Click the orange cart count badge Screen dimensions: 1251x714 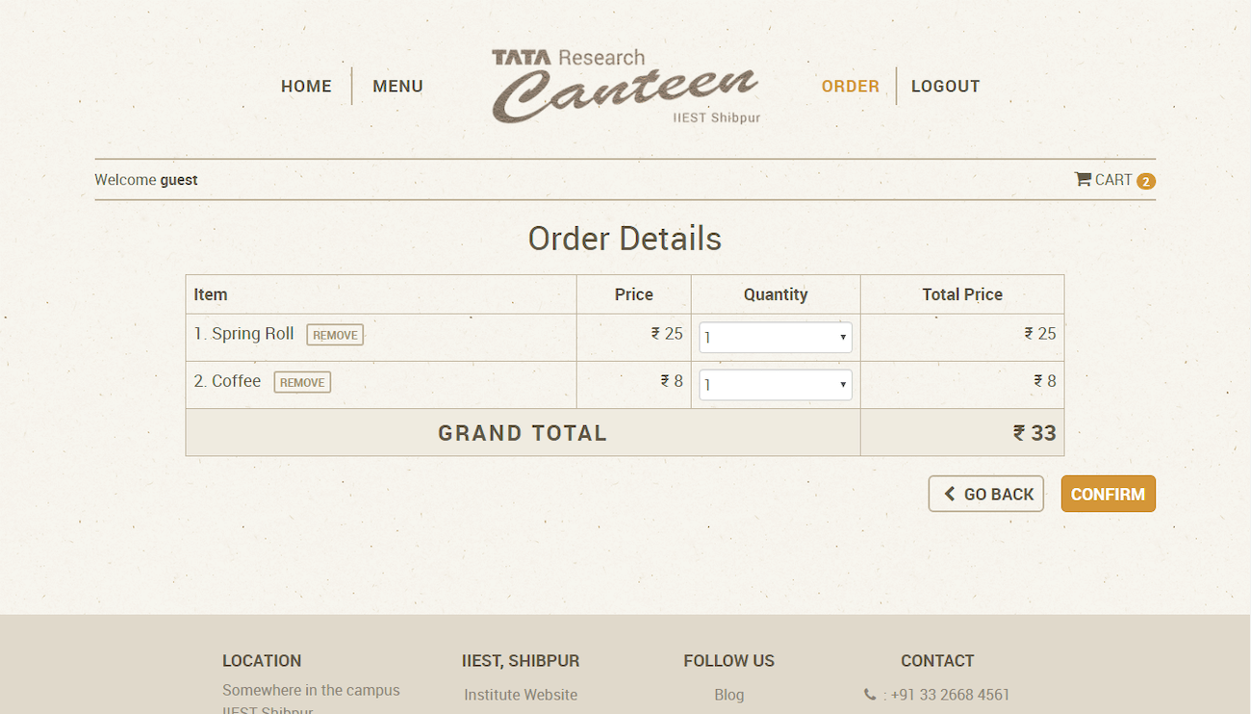pyautogui.click(x=1145, y=181)
